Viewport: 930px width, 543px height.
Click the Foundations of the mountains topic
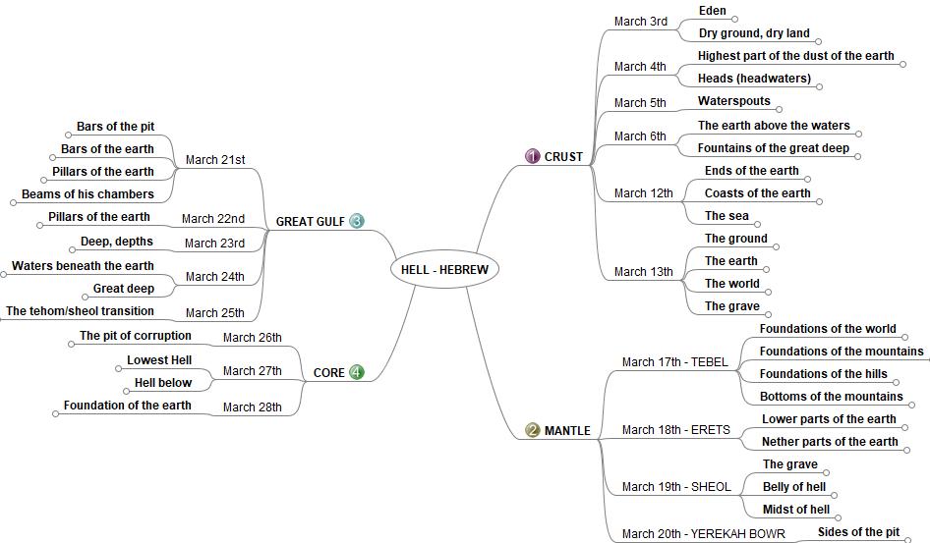pos(841,352)
